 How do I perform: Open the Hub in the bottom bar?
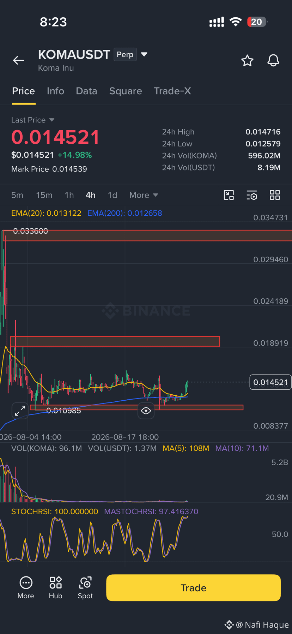point(55,588)
